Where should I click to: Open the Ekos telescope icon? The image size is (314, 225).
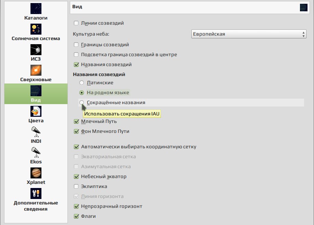point(36,152)
